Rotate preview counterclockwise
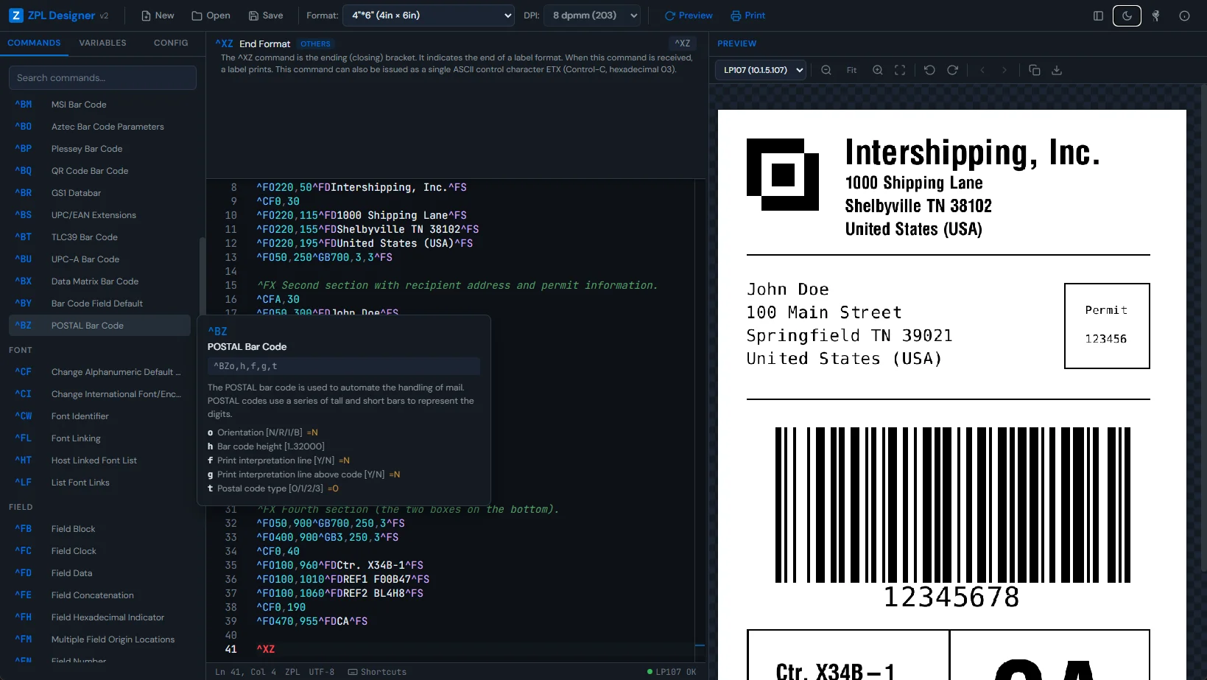This screenshot has height=680, width=1207. click(929, 70)
